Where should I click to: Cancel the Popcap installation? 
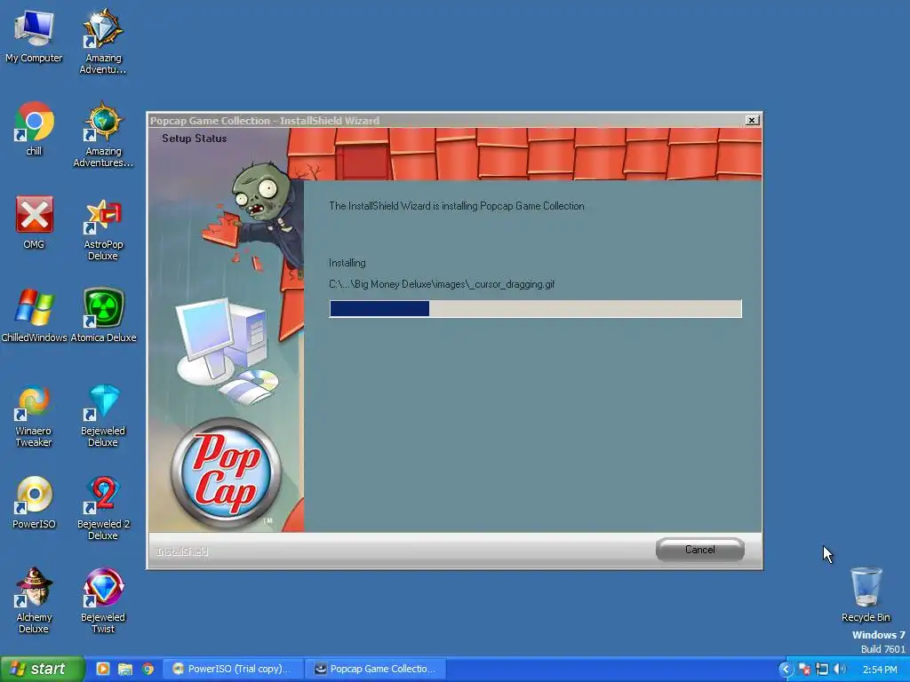click(700, 550)
